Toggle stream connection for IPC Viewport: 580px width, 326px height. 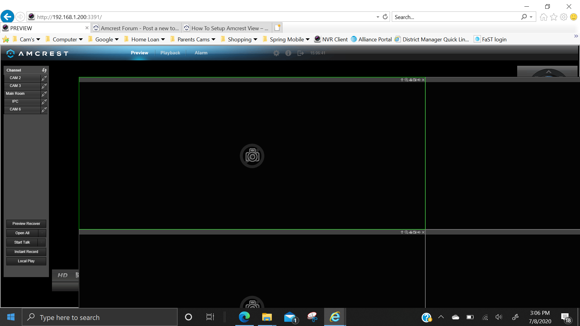(44, 101)
